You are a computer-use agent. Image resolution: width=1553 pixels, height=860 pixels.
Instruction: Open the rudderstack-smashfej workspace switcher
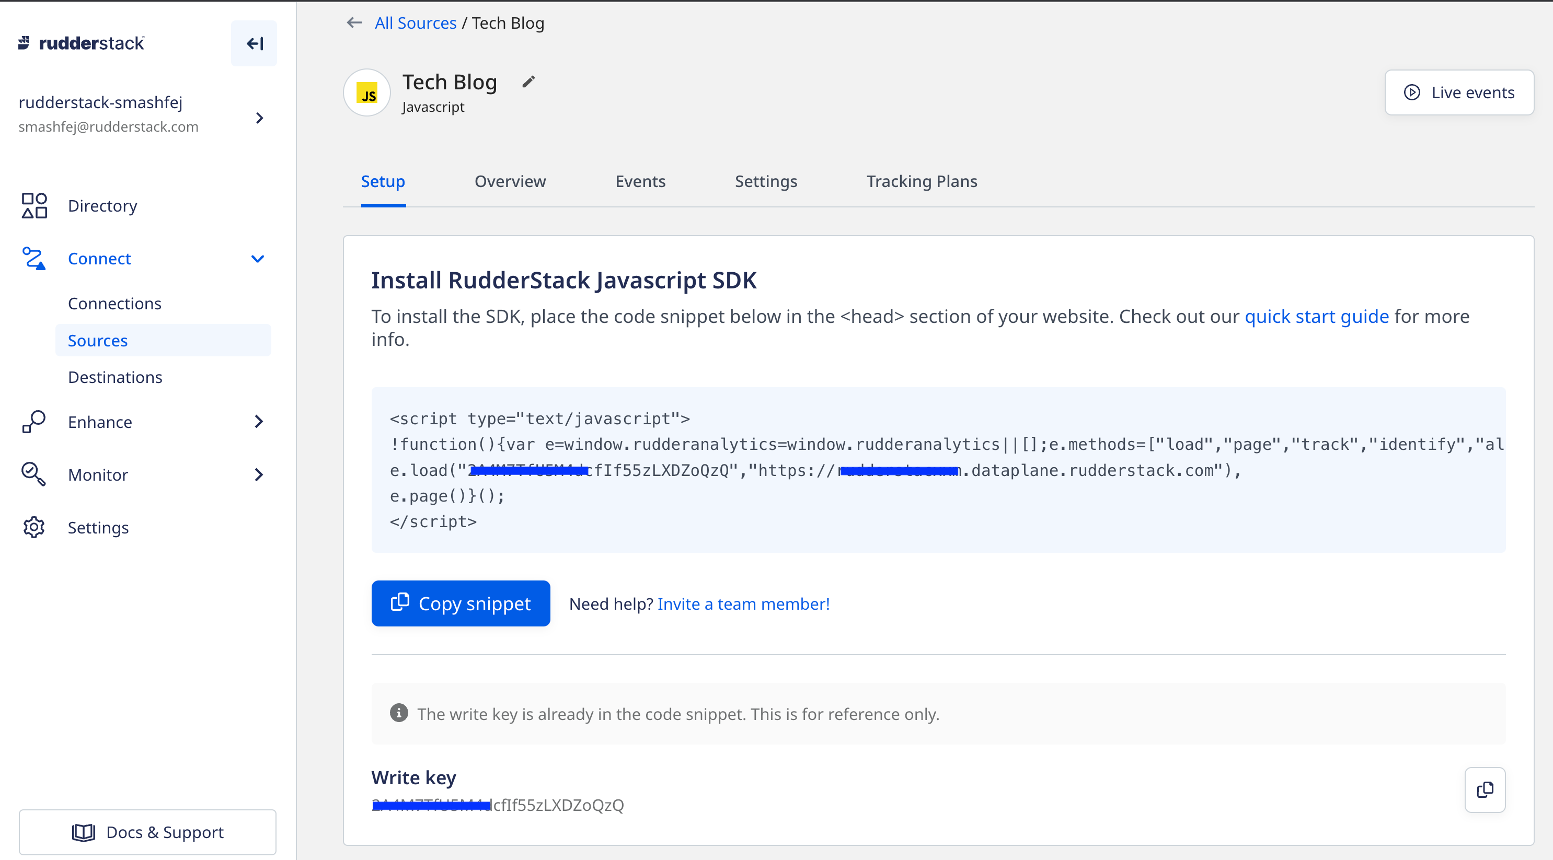259,118
